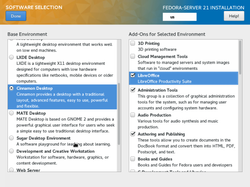Select the Cinnamon Desktop radio button
This screenshot has width=250, height=187.
click(x=12, y=88)
